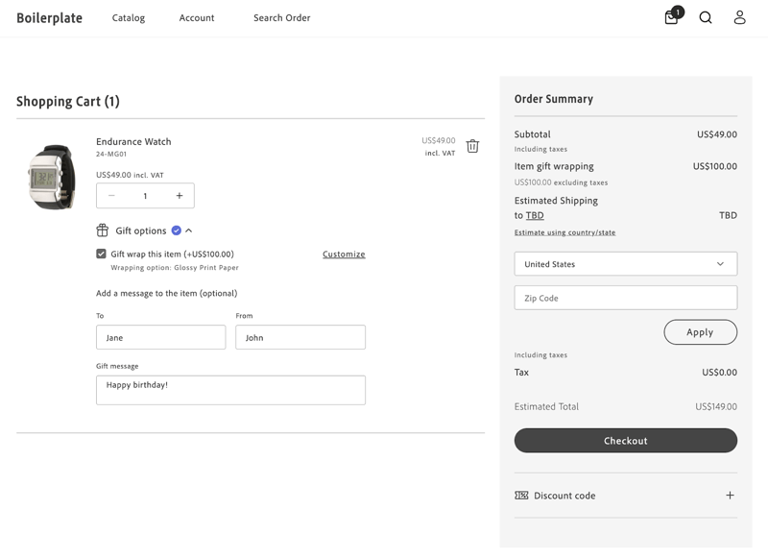Click Estimate using country/state link
Viewport: 768px width, 558px height.
point(564,232)
